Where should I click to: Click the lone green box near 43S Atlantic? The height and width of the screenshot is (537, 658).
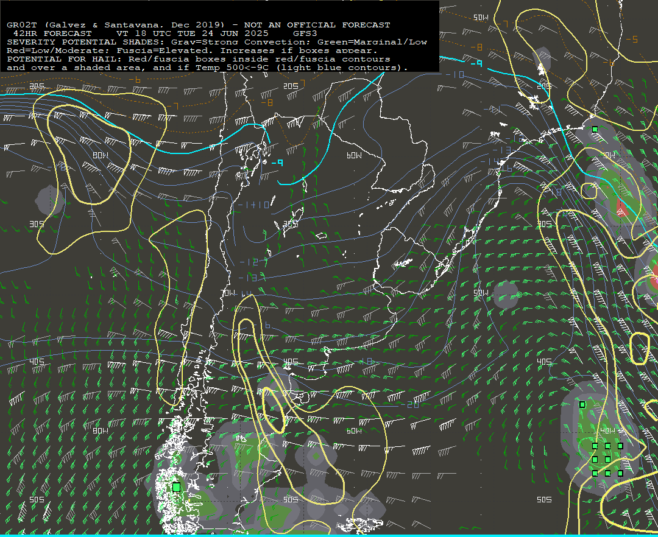click(x=582, y=404)
